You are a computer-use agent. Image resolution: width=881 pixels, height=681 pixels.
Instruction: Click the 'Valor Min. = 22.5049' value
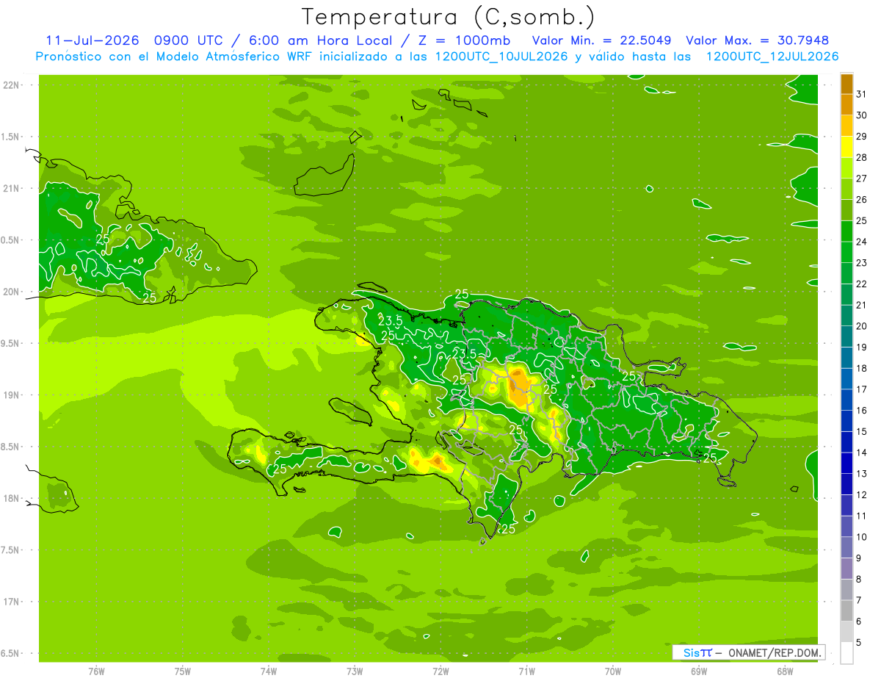(x=601, y=40)
